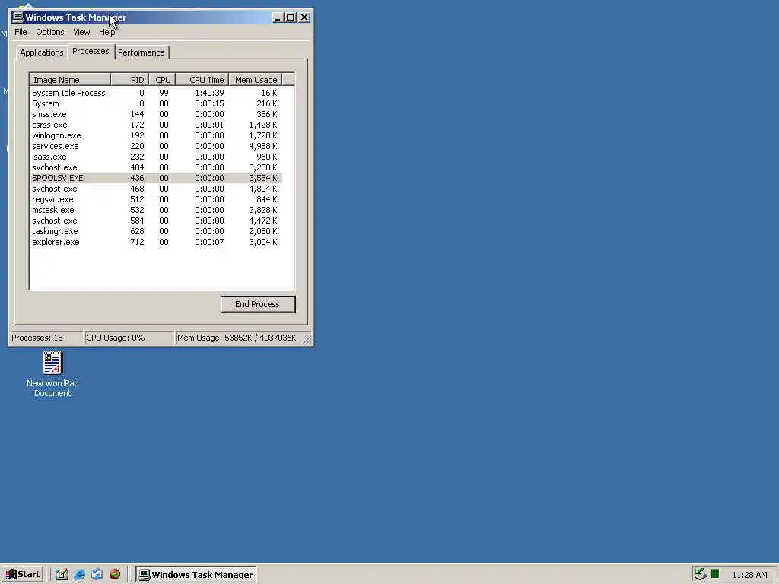This screenshot has height=584, width=779.
Task: Sort by CPU column header
Action: [x=162, y=79]
